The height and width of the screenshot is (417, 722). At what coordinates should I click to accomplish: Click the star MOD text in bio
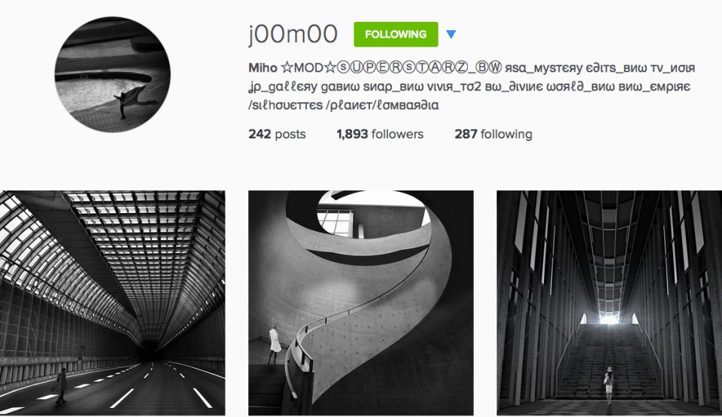pos(308,68)
